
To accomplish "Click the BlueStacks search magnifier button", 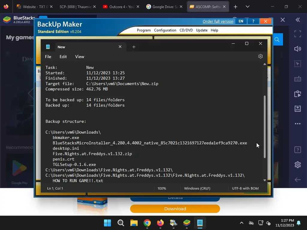I will point(277,40).
